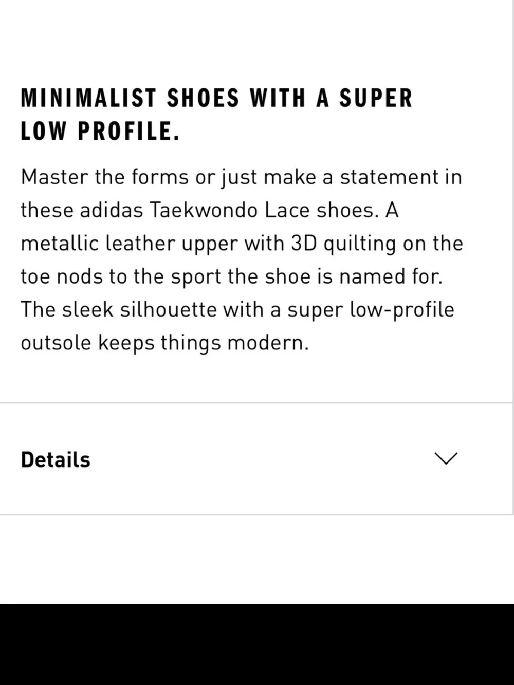Image resolution: width=514 pixels, height=685 pixels.
Task: Open the Details accordion label
Action: coord(56,459)
